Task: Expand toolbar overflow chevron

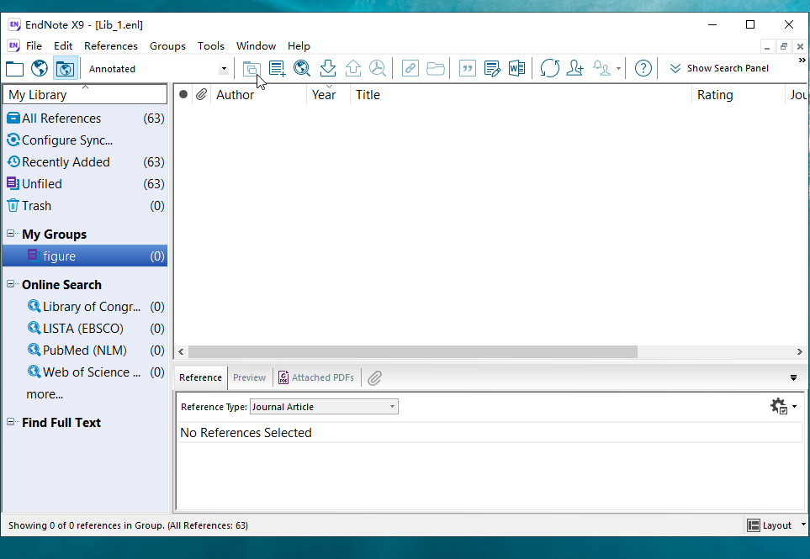Action: (x=802, y=61)
